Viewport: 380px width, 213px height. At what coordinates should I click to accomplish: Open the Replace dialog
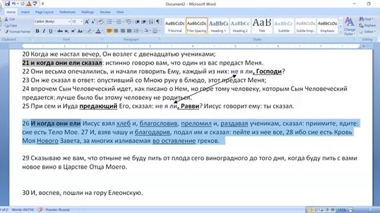click(368, 25)
